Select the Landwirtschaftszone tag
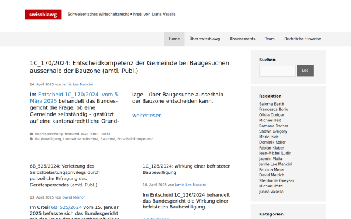The width and height of the screenshot is (351, 219). [81, 139]
